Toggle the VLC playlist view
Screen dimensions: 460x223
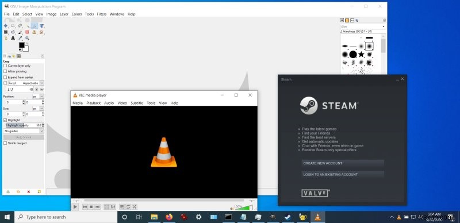pos(122,207)
